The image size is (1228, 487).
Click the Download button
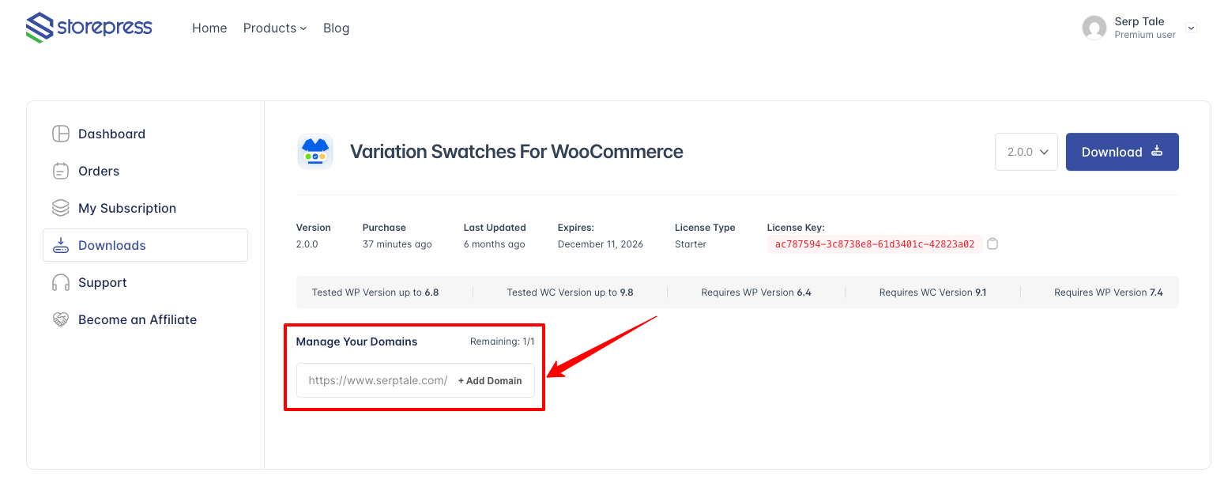point(1121,152)
